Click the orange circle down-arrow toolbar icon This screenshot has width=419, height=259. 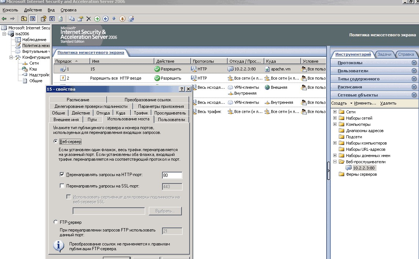coord(122,19)
